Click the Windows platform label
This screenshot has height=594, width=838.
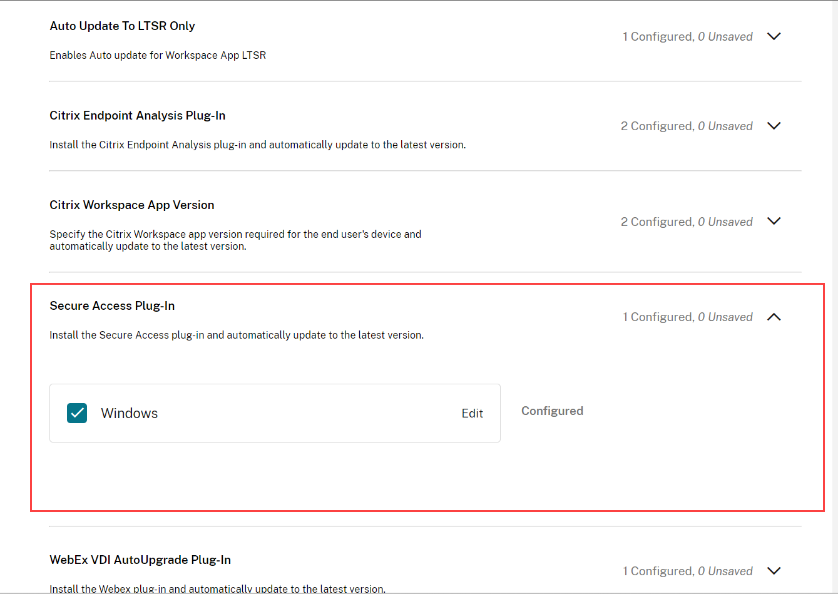point(130,413)
